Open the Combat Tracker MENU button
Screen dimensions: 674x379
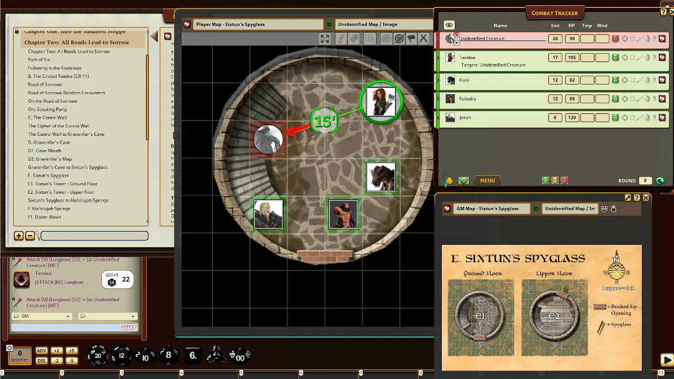[x=487, y=181]
